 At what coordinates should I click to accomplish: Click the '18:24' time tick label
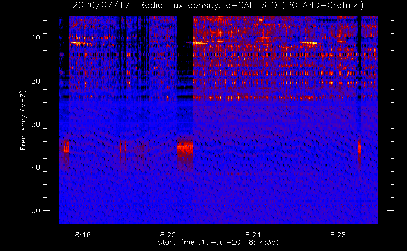(x=251, y=235)
